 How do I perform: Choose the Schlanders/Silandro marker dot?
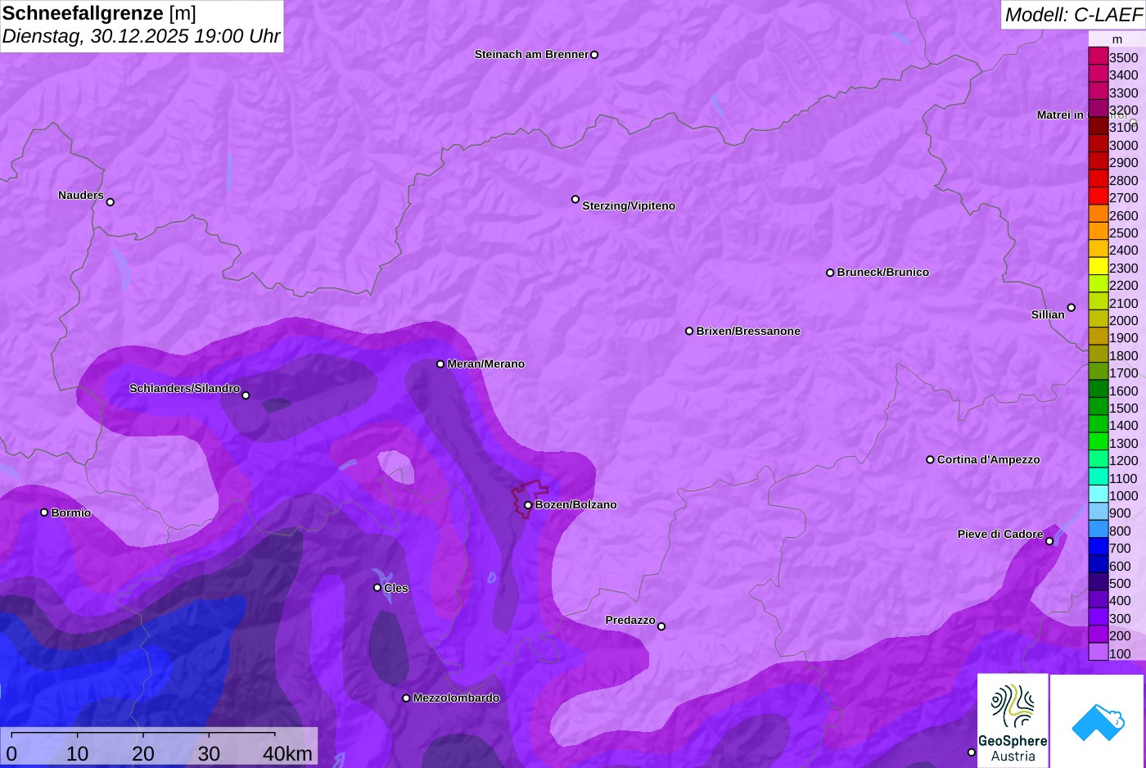(246, 395)
